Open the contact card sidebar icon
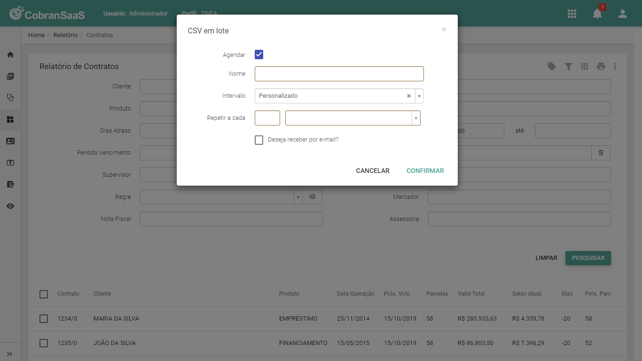Image resolution: width=642 pixels, height=361 pixels. 10,141
